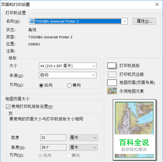This screenshot has width=163, height=162.
Task: Select 纵向 paper orientation radio button
Action: pos(41,85)
